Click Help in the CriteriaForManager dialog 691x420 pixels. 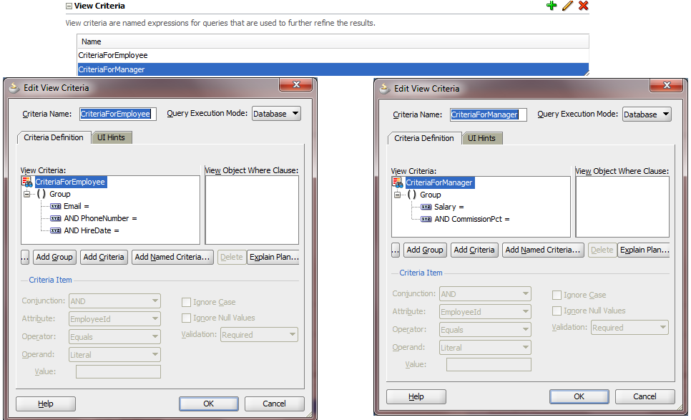coord(416,396)
